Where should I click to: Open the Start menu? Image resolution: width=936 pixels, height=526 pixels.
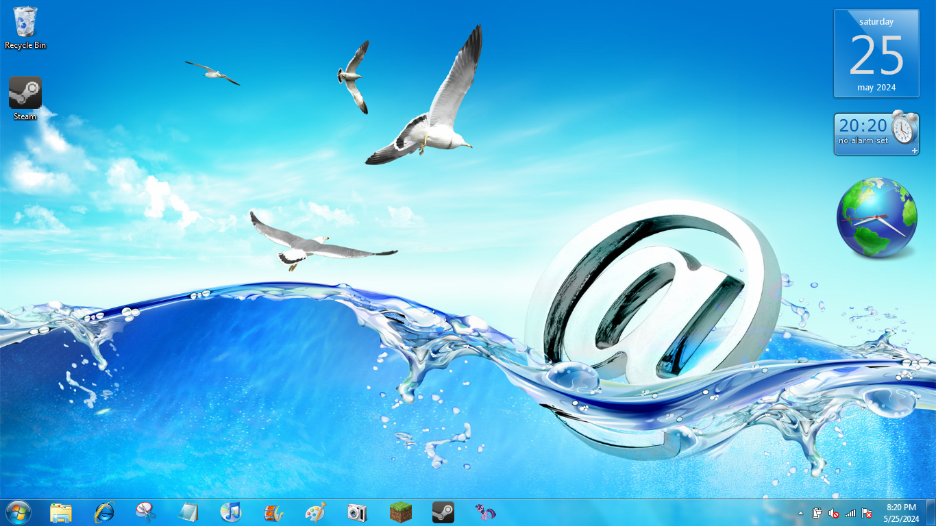tap(17, 512)
